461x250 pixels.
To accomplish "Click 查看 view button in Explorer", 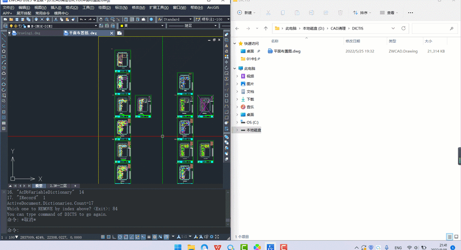I will click(389, 13).
